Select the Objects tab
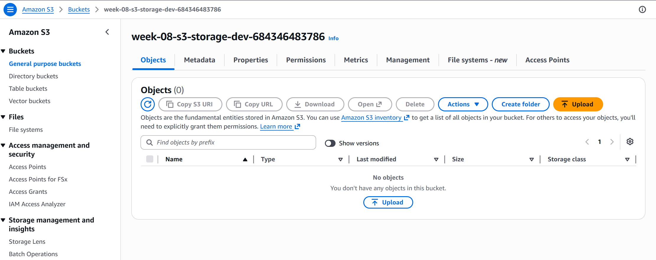This screenshot has height=260, width=656. click(x=153, y=60)
